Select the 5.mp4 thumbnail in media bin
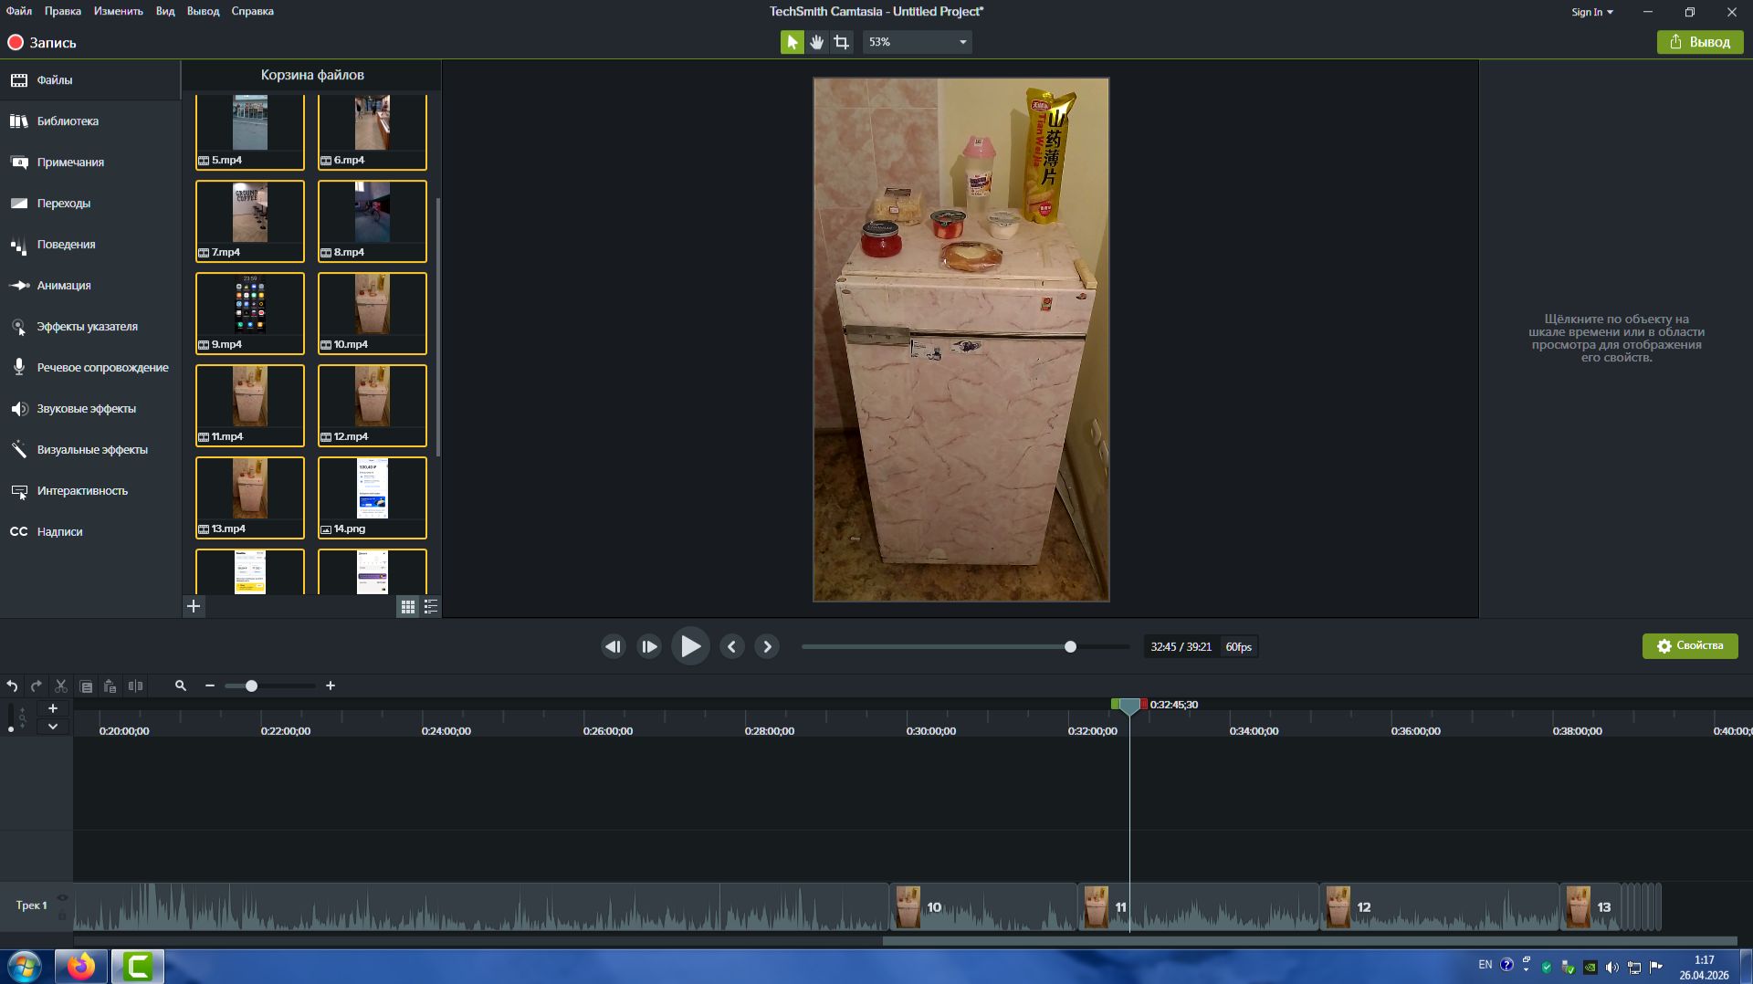 coord(250,131)
